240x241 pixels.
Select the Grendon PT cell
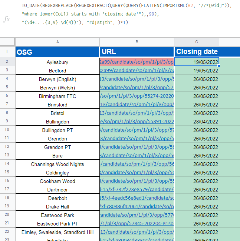pos(57,147)
